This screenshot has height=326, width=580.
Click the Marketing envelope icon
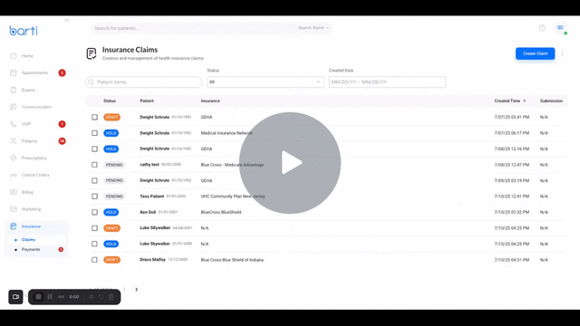14,209
